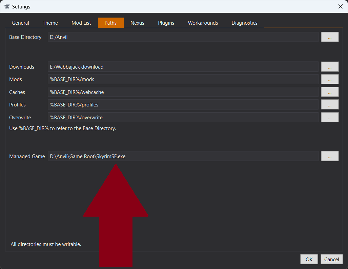Browse for the Overwrite directory

pyautogui.click(x=330, y=118)
